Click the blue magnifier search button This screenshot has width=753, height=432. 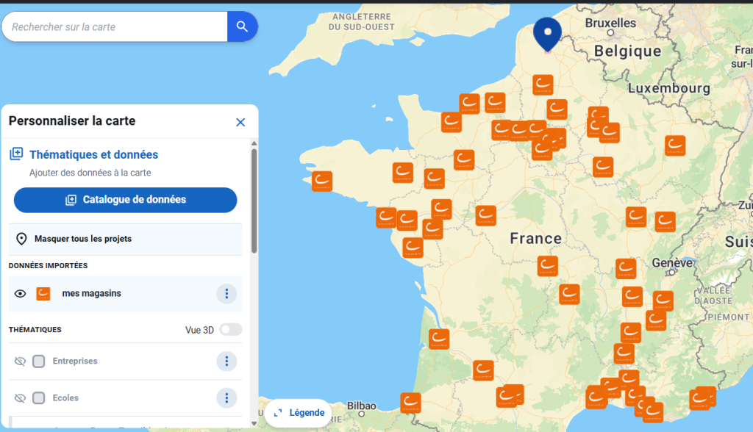(x=242, y=26)
